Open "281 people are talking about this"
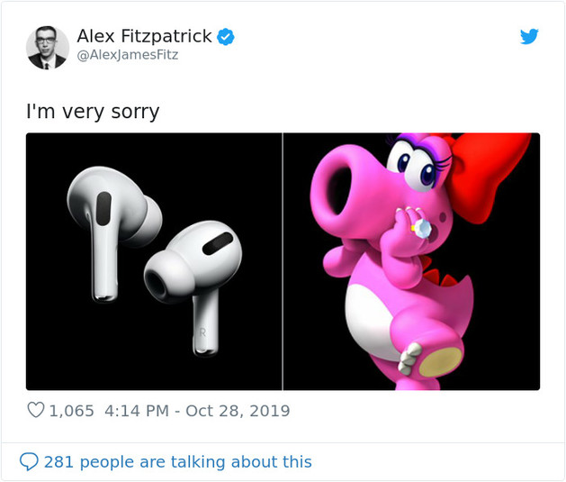The image size is (566, 482). tap(178, 462)
